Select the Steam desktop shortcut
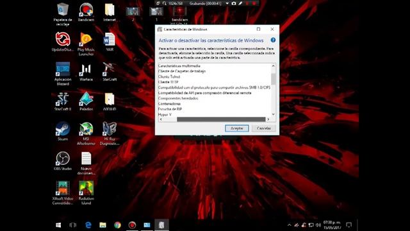 tap(63, 131)
